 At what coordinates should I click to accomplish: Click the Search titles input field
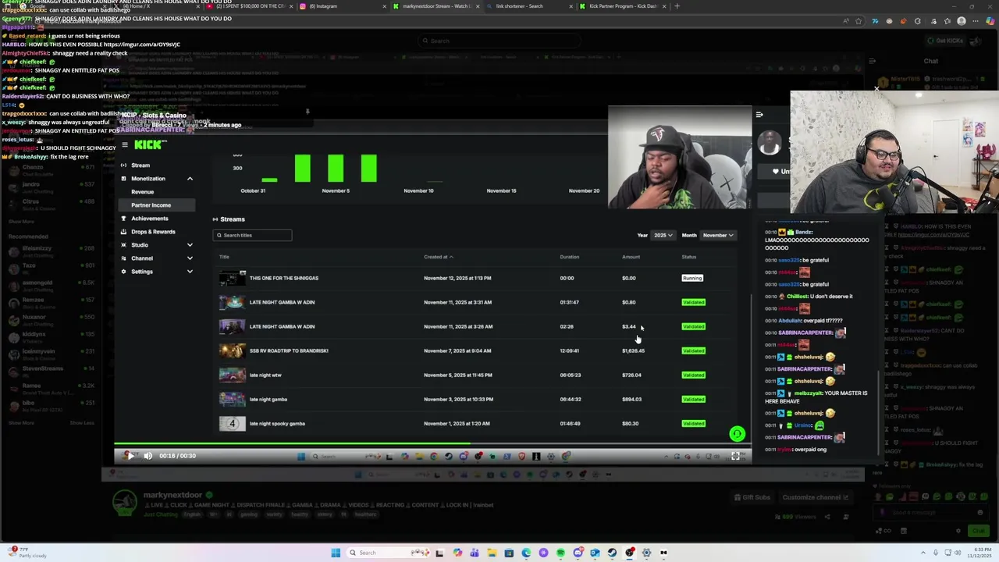pos(252,235)
